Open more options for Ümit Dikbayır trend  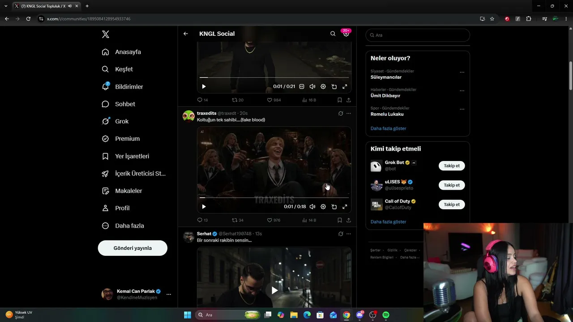point(462,91)
